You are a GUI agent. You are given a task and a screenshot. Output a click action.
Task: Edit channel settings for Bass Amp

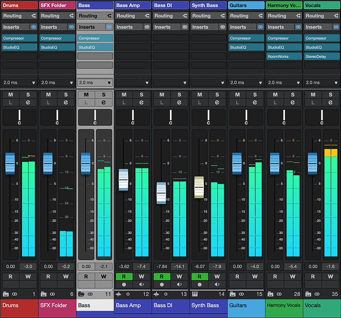[x=142, y=102]
